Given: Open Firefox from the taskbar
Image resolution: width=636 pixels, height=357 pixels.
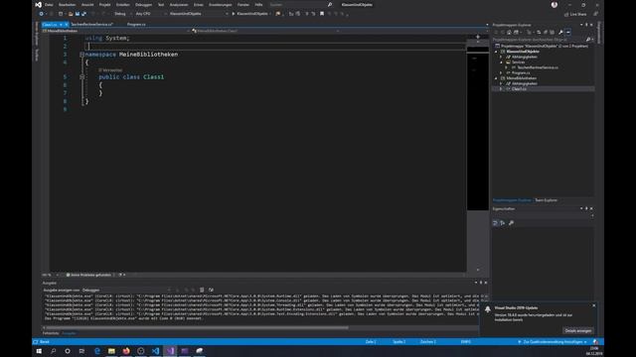Looking at the screenshot, I should pyautogui.click(x=126, y=351).
